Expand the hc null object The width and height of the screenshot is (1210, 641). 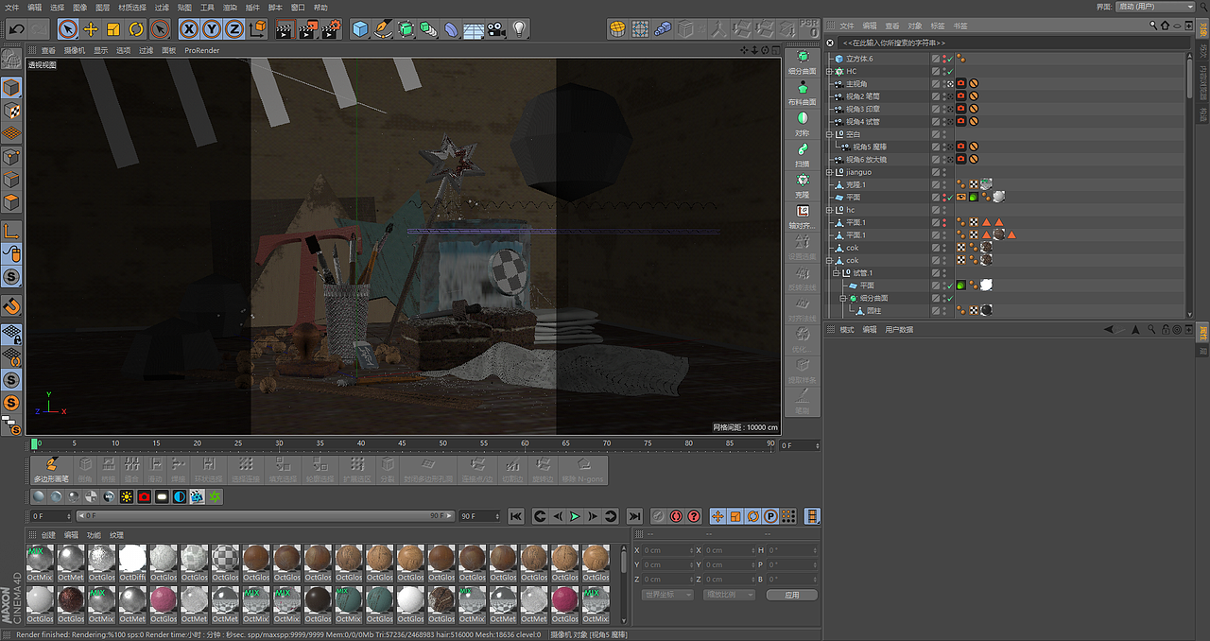pos(829,210)
